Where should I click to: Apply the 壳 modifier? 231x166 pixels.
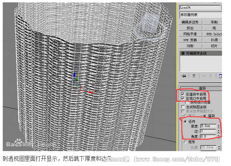(213, 28)
